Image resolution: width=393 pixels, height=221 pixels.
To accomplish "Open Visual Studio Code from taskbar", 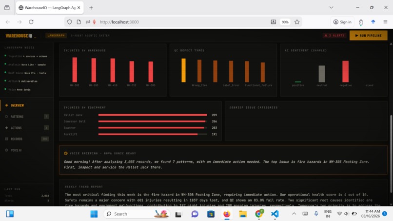I will pos(275,214).
